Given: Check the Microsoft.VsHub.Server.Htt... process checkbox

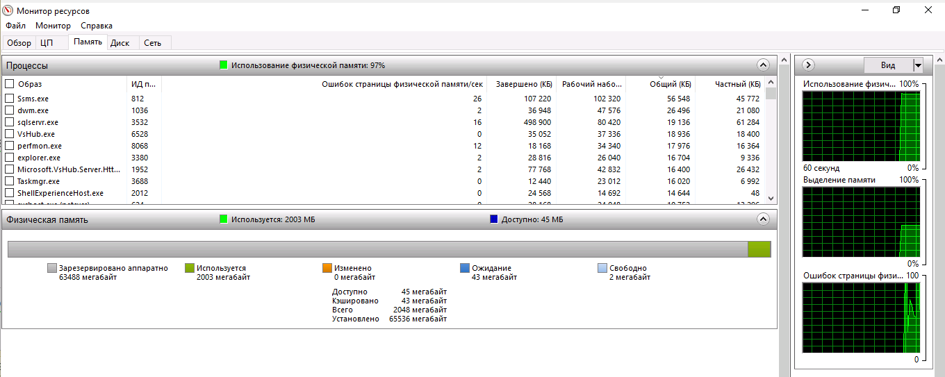Looking at the screenshot, I should point(10,169).
